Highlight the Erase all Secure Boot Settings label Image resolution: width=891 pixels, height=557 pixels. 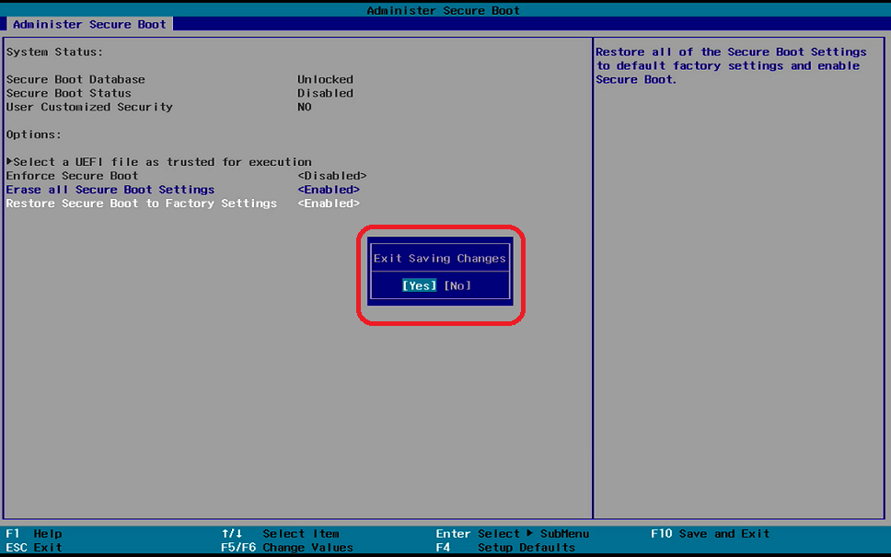[x=110, y=190]
